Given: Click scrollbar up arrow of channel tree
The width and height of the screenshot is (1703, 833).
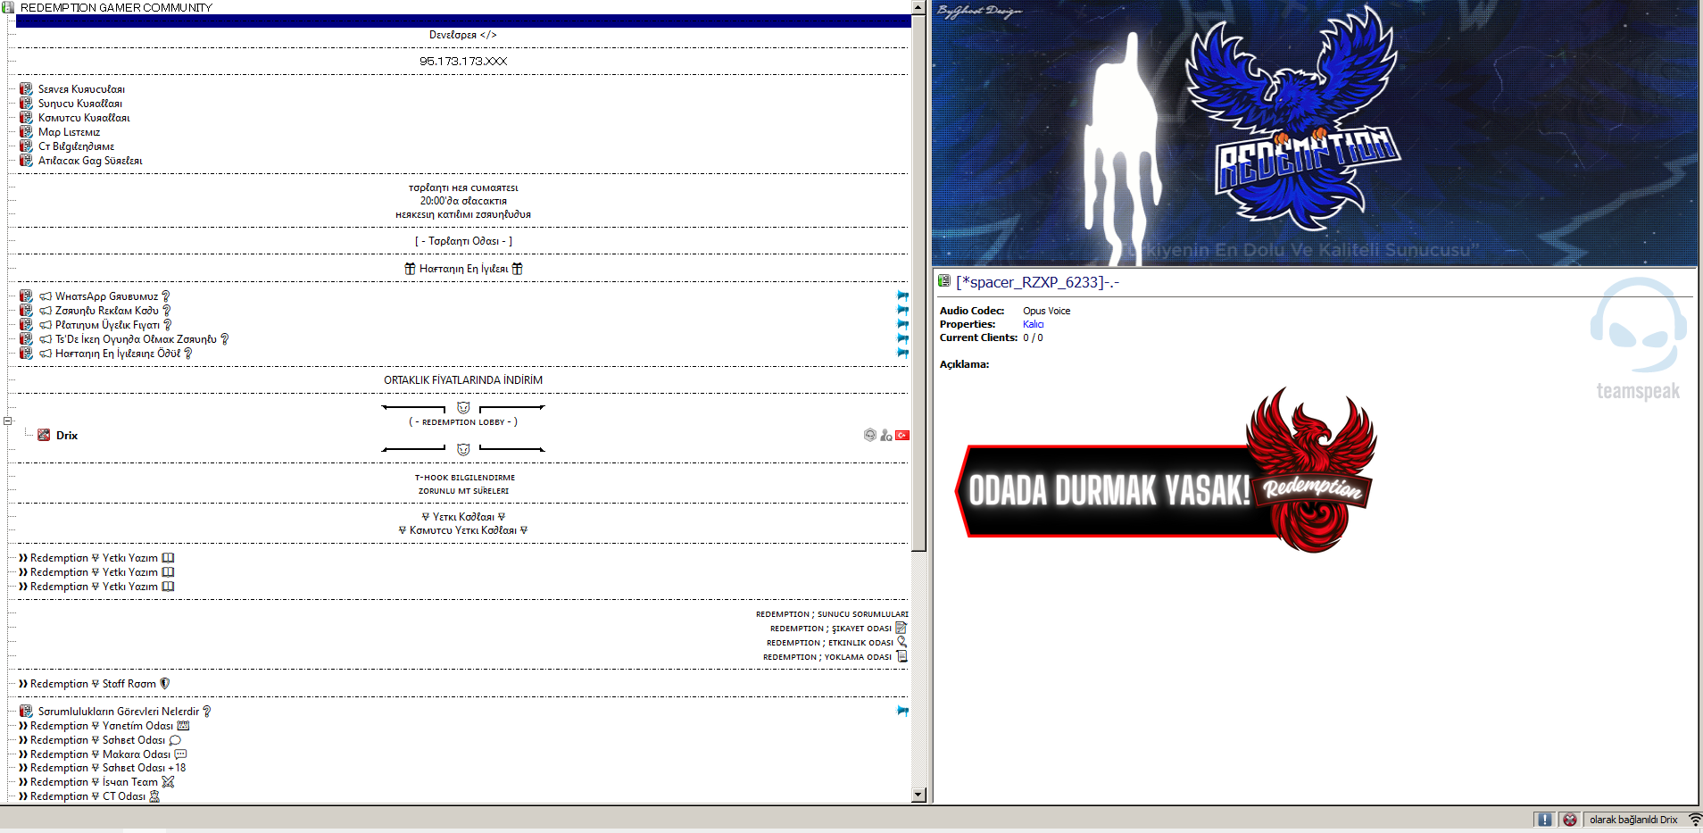Looking at the screenshot, I should [918, 7].
